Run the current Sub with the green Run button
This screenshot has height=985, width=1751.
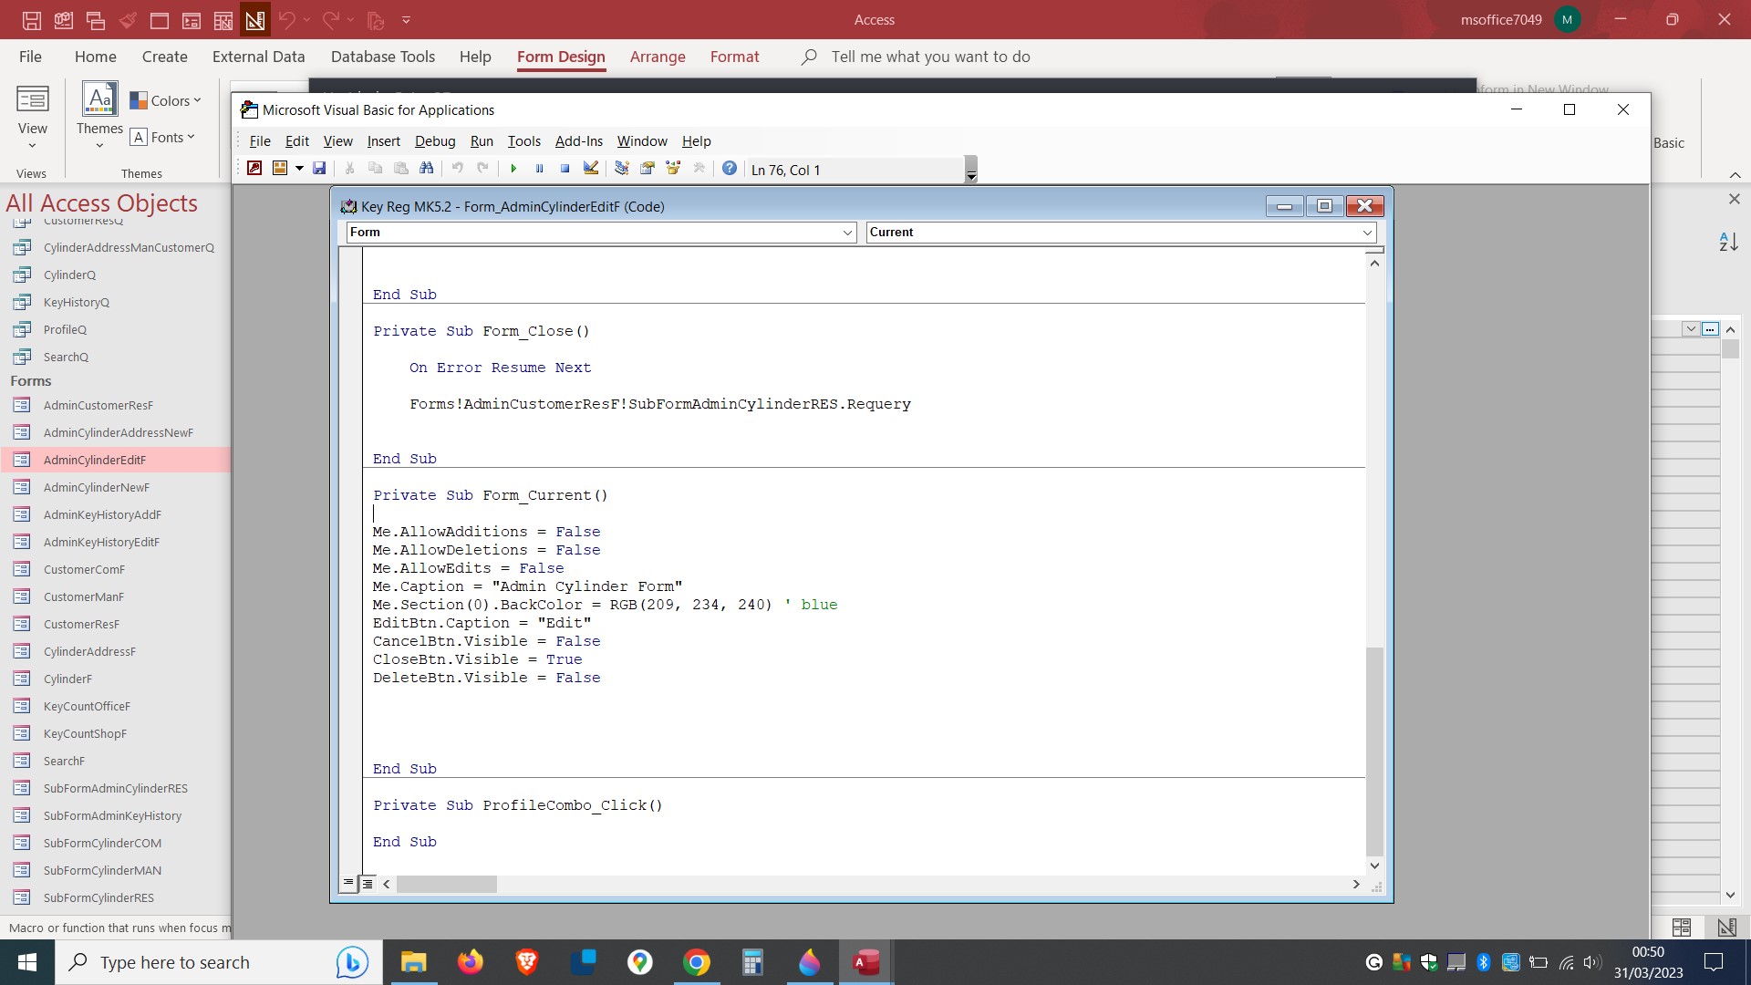click(513, 168)
